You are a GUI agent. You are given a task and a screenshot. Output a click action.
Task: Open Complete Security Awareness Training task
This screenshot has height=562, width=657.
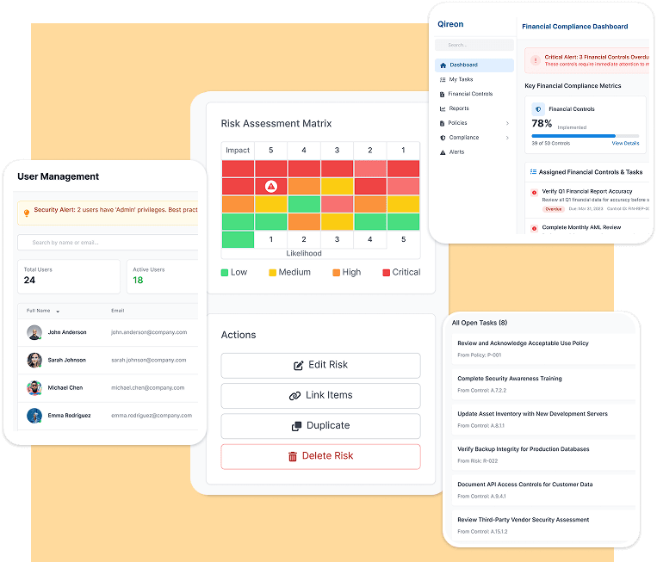[542, 384]
